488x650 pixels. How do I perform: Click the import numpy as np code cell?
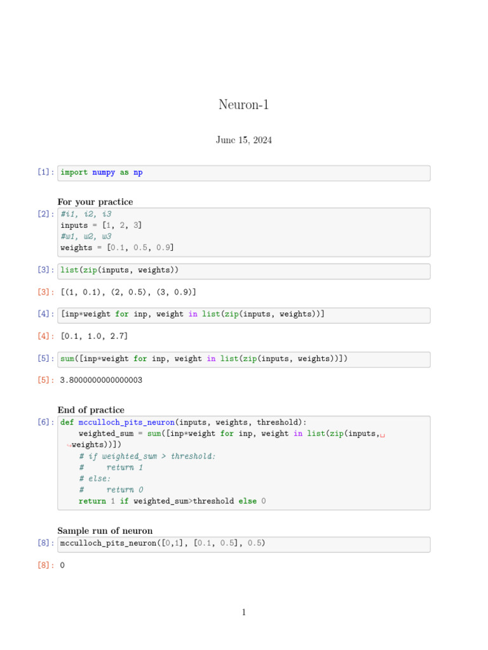(x=244, y=173)
